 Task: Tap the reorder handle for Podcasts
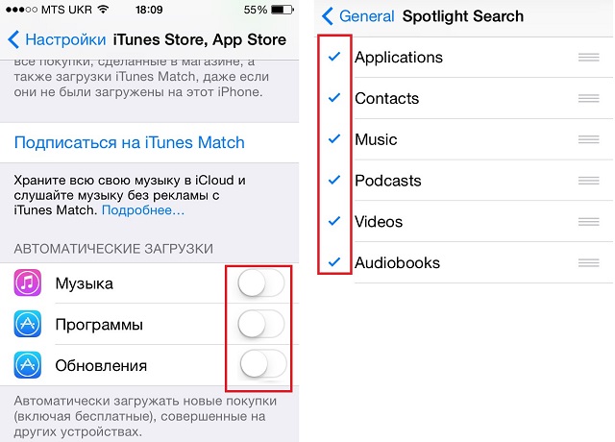tap(588, 181)
